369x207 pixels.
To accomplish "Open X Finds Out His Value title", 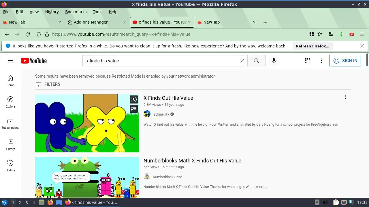I will coord(168,98).
